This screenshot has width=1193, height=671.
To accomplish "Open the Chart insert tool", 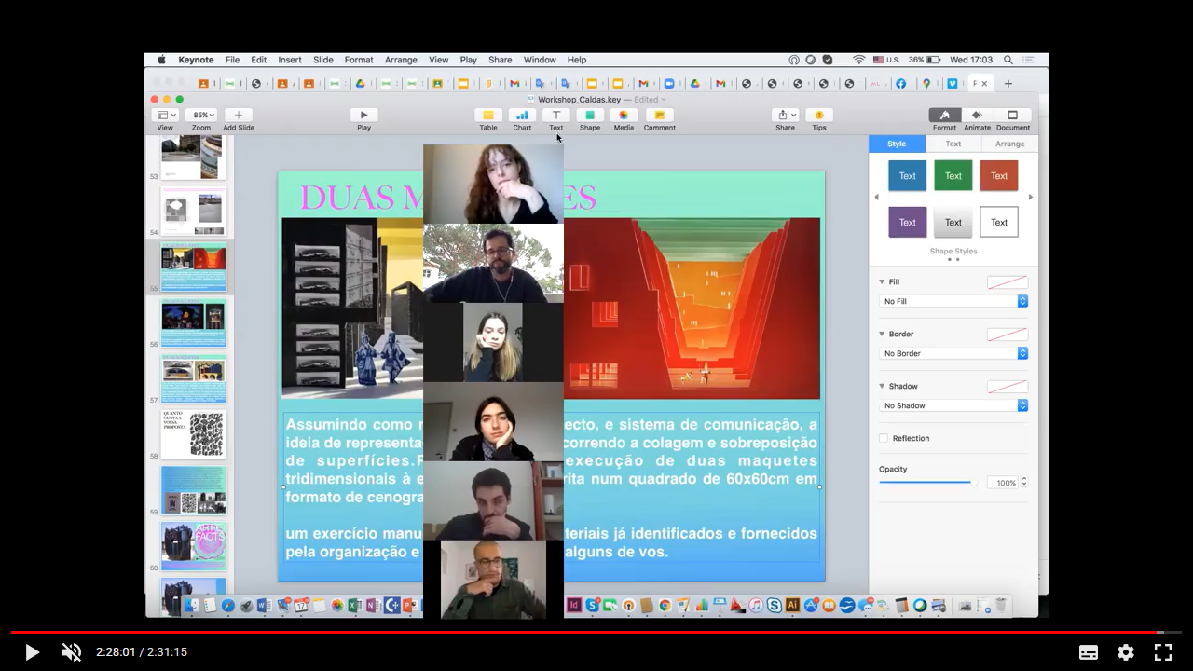I will 522,116.
